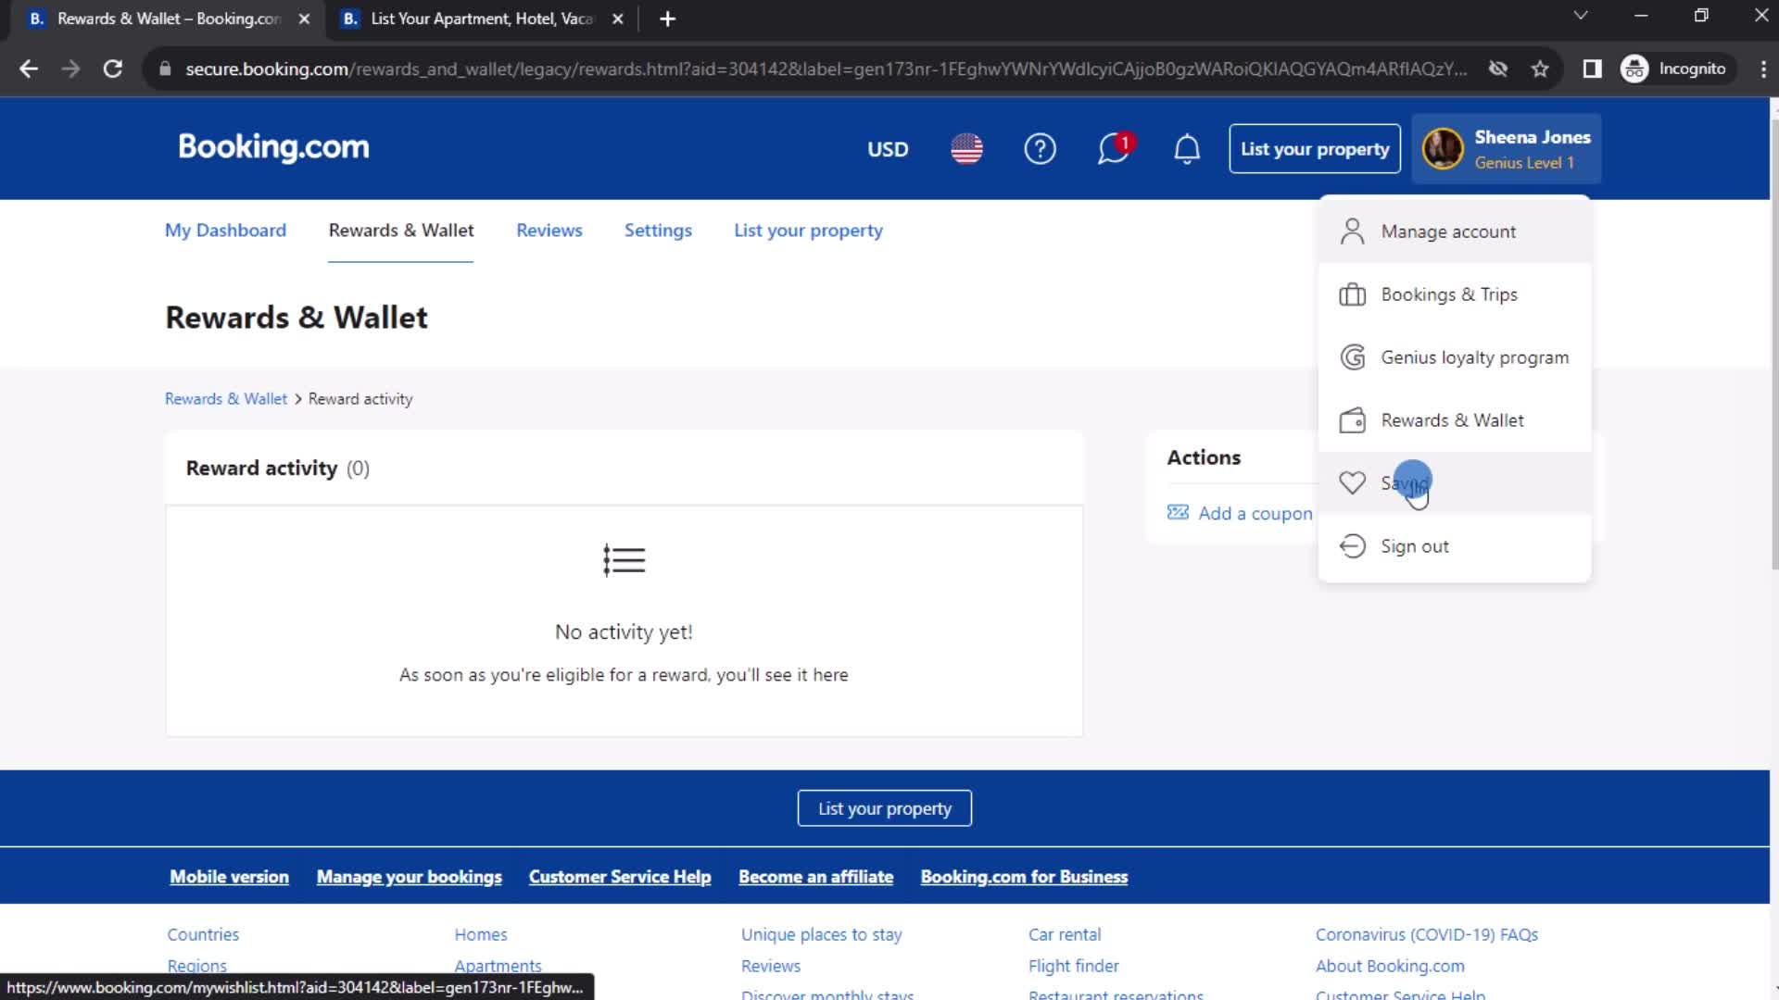
Task: Open the List your property nav tab
Action: click(808, 231)
